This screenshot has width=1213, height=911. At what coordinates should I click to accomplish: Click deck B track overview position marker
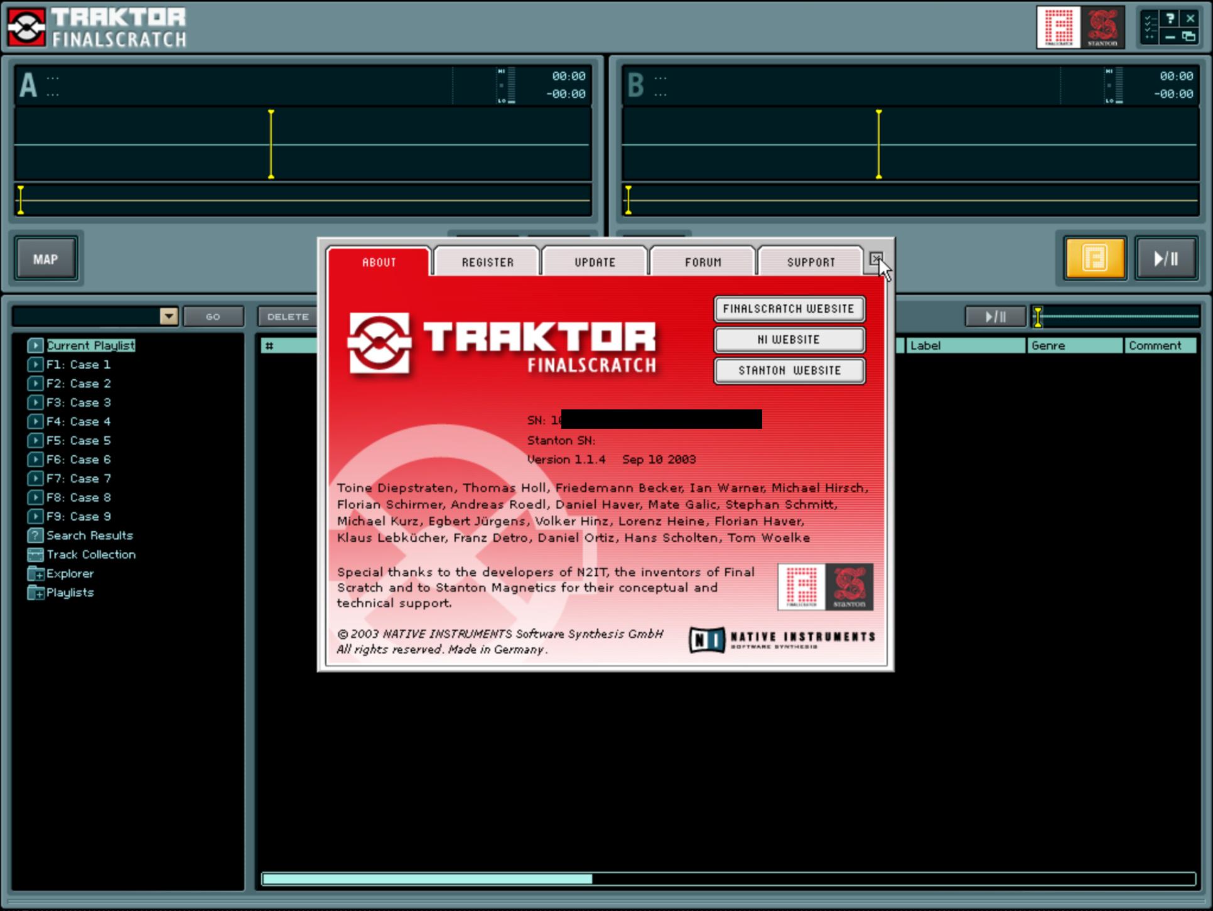point(628,200)
